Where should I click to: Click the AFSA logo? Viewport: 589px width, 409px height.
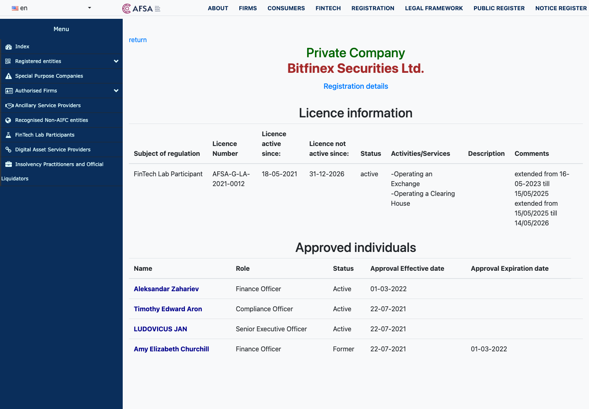click(x=142, y=8)
